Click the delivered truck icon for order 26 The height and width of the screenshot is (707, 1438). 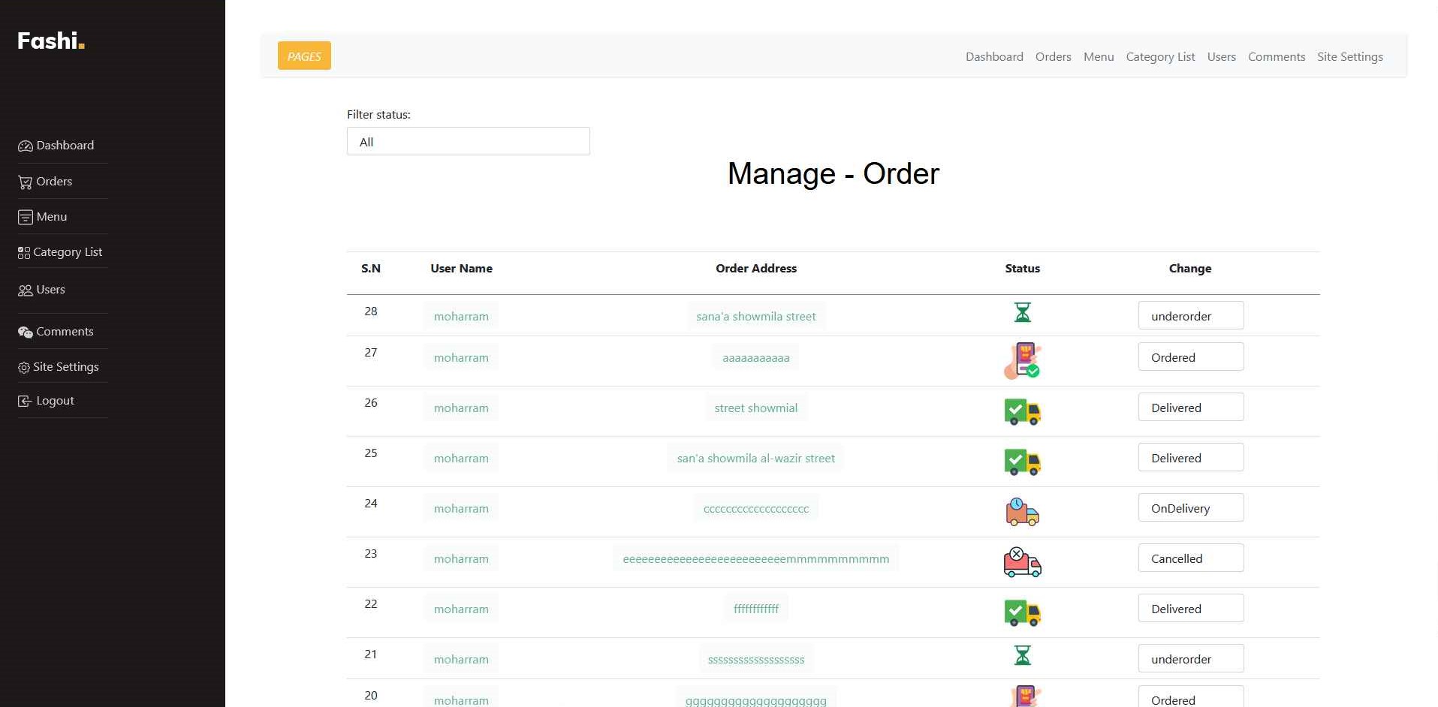tap(1022, 411)
